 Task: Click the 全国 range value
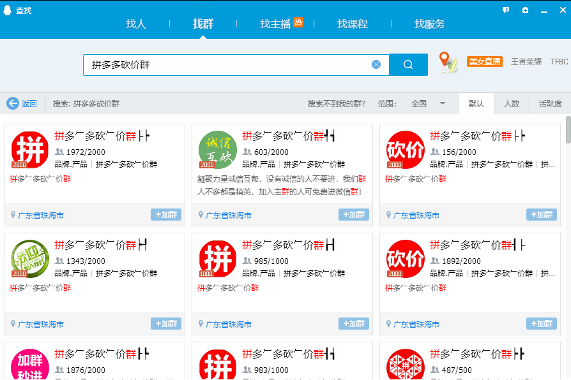419,104
